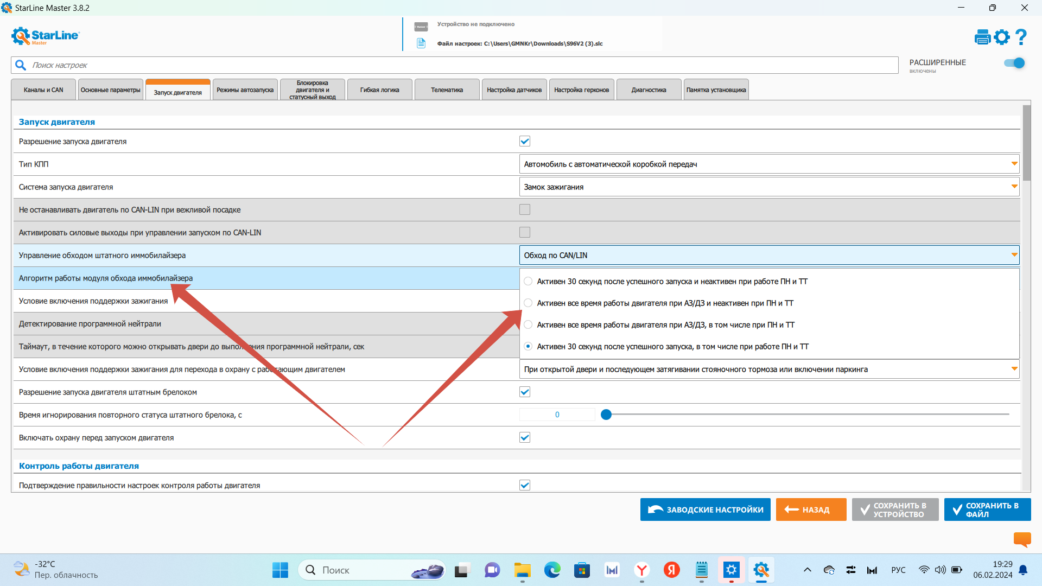Image resolution: width=1042 pixels, height=586 pixels.
Task: Open Тип КПП dropdown
Action: tap(769, 164)
